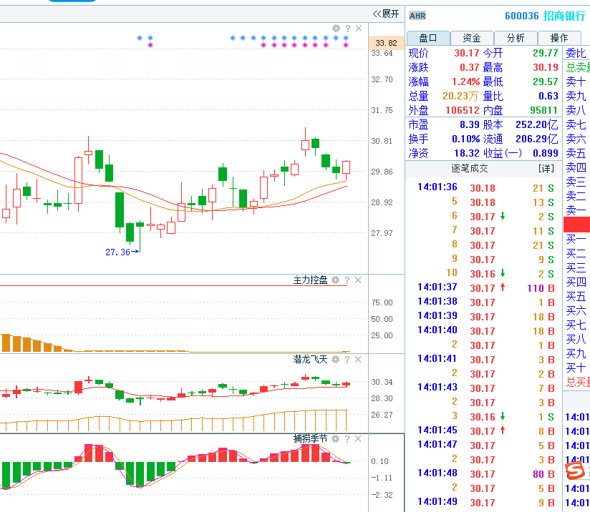Switch to the 资金 tab
Viewport: 590px width, 512px height.
(472, 38)
